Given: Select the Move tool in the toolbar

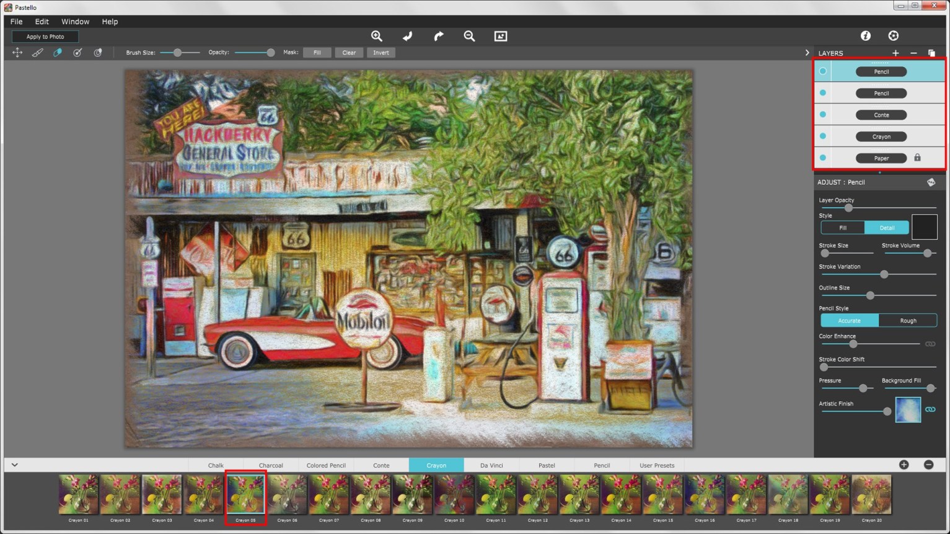Looking at the screenshot, I should [17, 53].
